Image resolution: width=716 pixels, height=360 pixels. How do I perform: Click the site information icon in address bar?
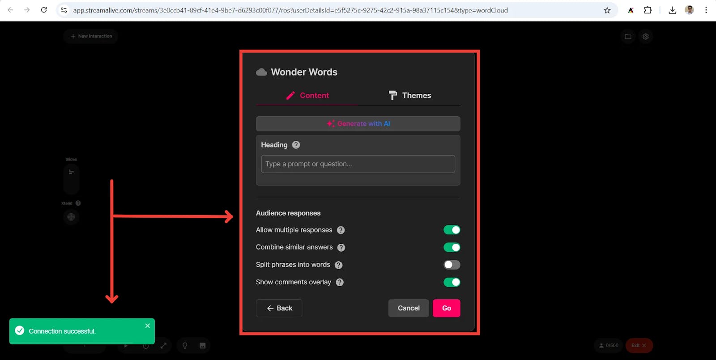[x=64, y=10]
